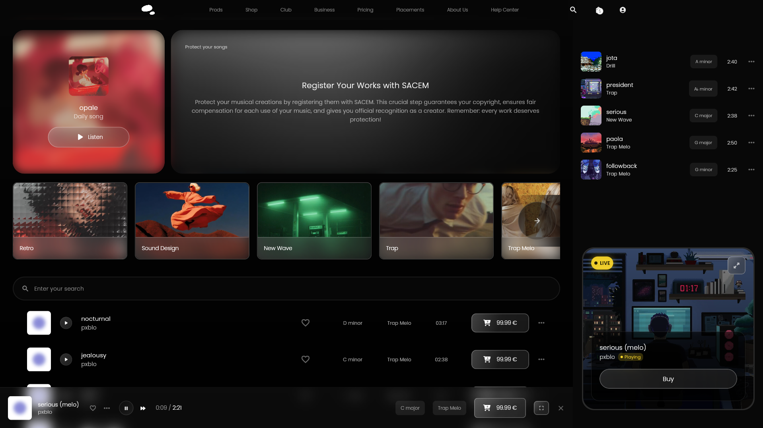Focus the Enter your search field
The width and height of the screenshot is (763, 428).
click(x=286, y=289)
